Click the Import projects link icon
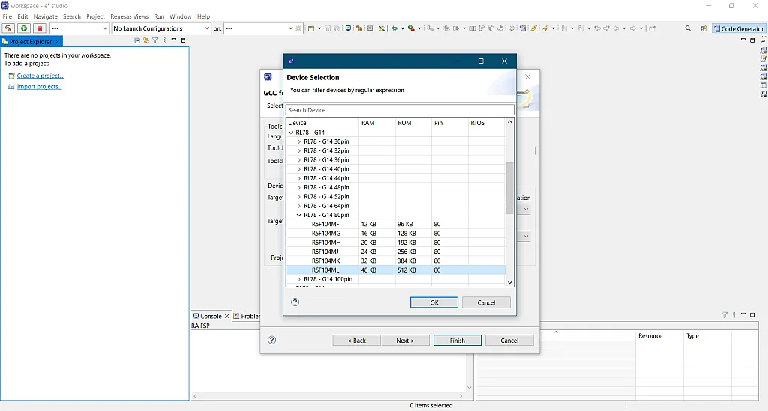 (x=12, y=87)
